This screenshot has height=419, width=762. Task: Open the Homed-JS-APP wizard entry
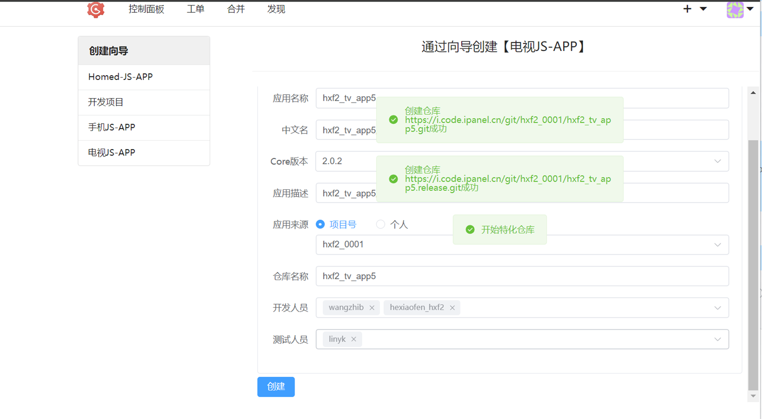pyautogui.click(x=121, y=77)
